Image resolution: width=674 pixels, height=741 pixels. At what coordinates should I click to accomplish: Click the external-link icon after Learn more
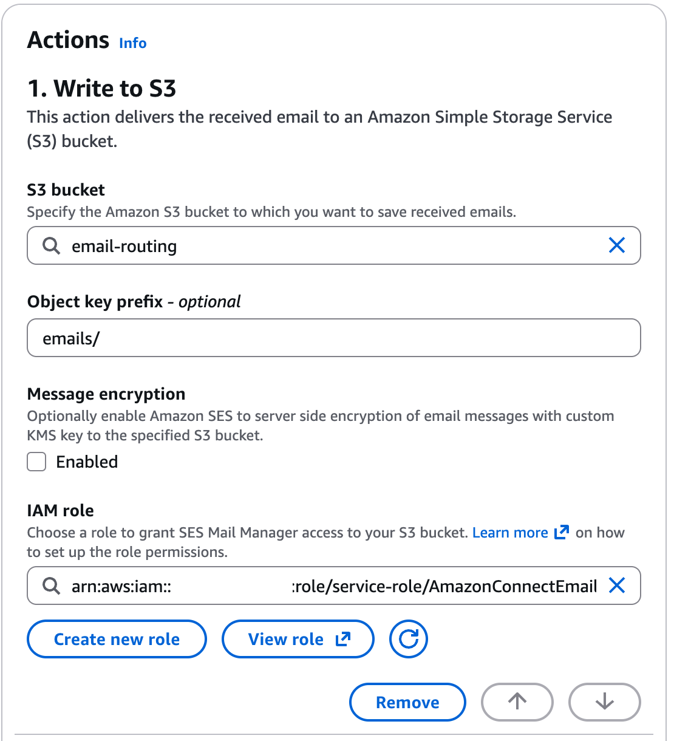tap(562, 532)
